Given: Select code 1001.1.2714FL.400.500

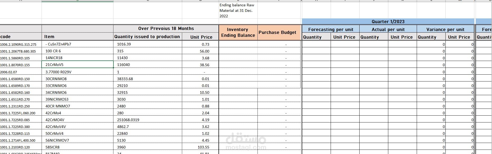Looking at the screenshot, I should 21,140.
